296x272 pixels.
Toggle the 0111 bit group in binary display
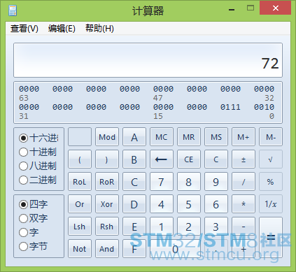click(230, 107)
